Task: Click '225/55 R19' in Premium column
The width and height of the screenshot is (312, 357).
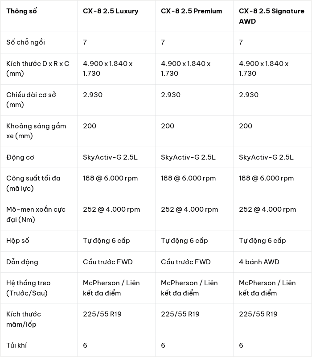Action: coord(180,314)
